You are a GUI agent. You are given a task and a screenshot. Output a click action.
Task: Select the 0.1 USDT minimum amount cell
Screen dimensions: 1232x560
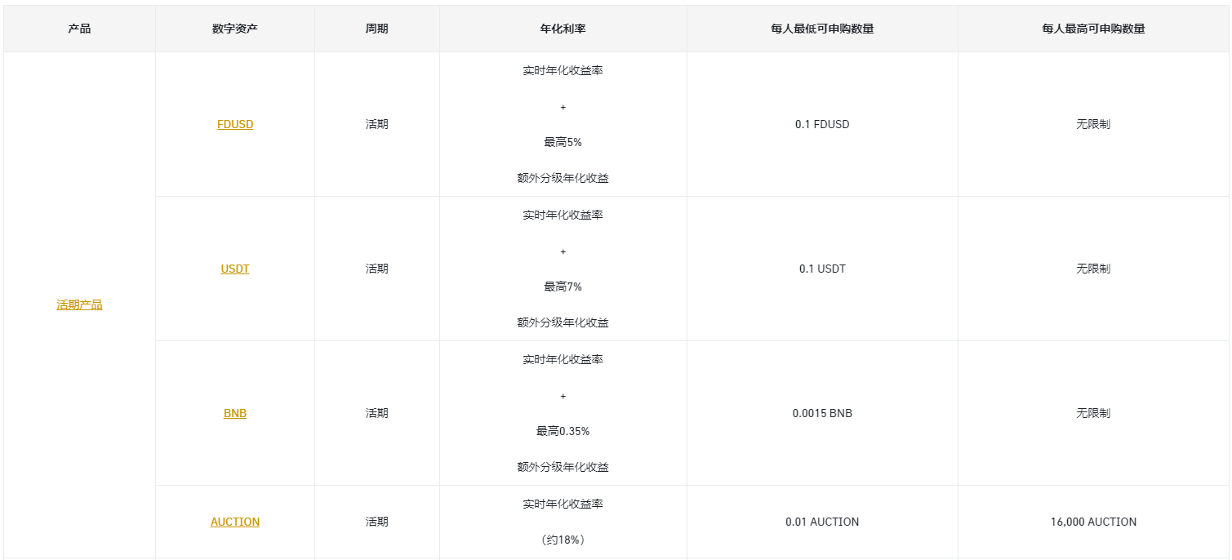click(822, 269)
